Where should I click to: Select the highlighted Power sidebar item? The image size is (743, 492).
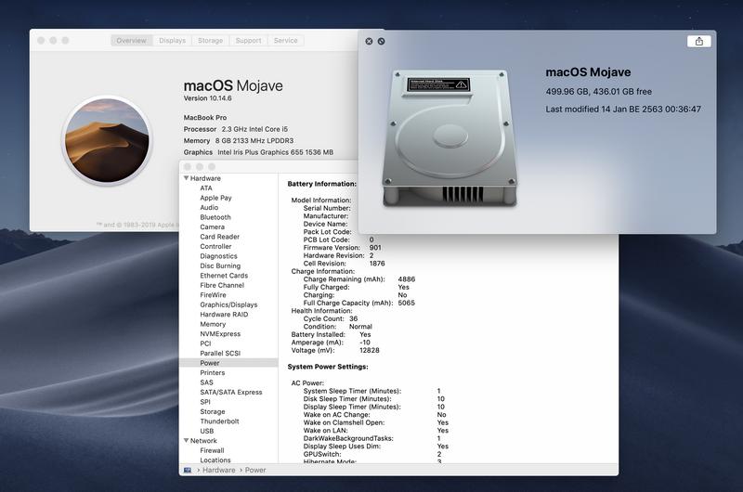point(228,363)
